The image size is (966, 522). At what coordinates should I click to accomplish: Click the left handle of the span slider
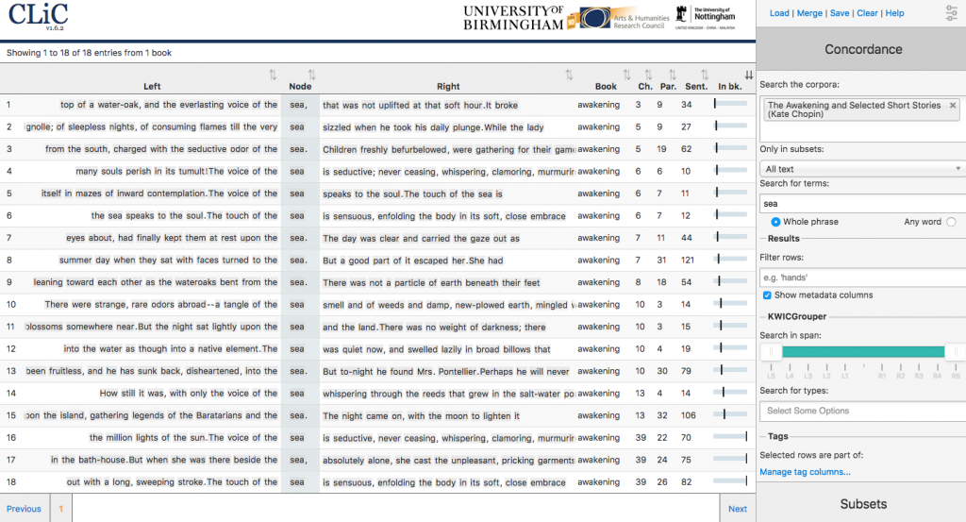pyautogui.click(x=769, y=352)
